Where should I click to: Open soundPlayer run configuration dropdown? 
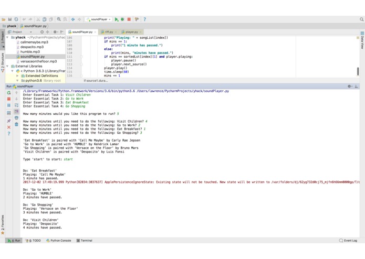(99, 19)
